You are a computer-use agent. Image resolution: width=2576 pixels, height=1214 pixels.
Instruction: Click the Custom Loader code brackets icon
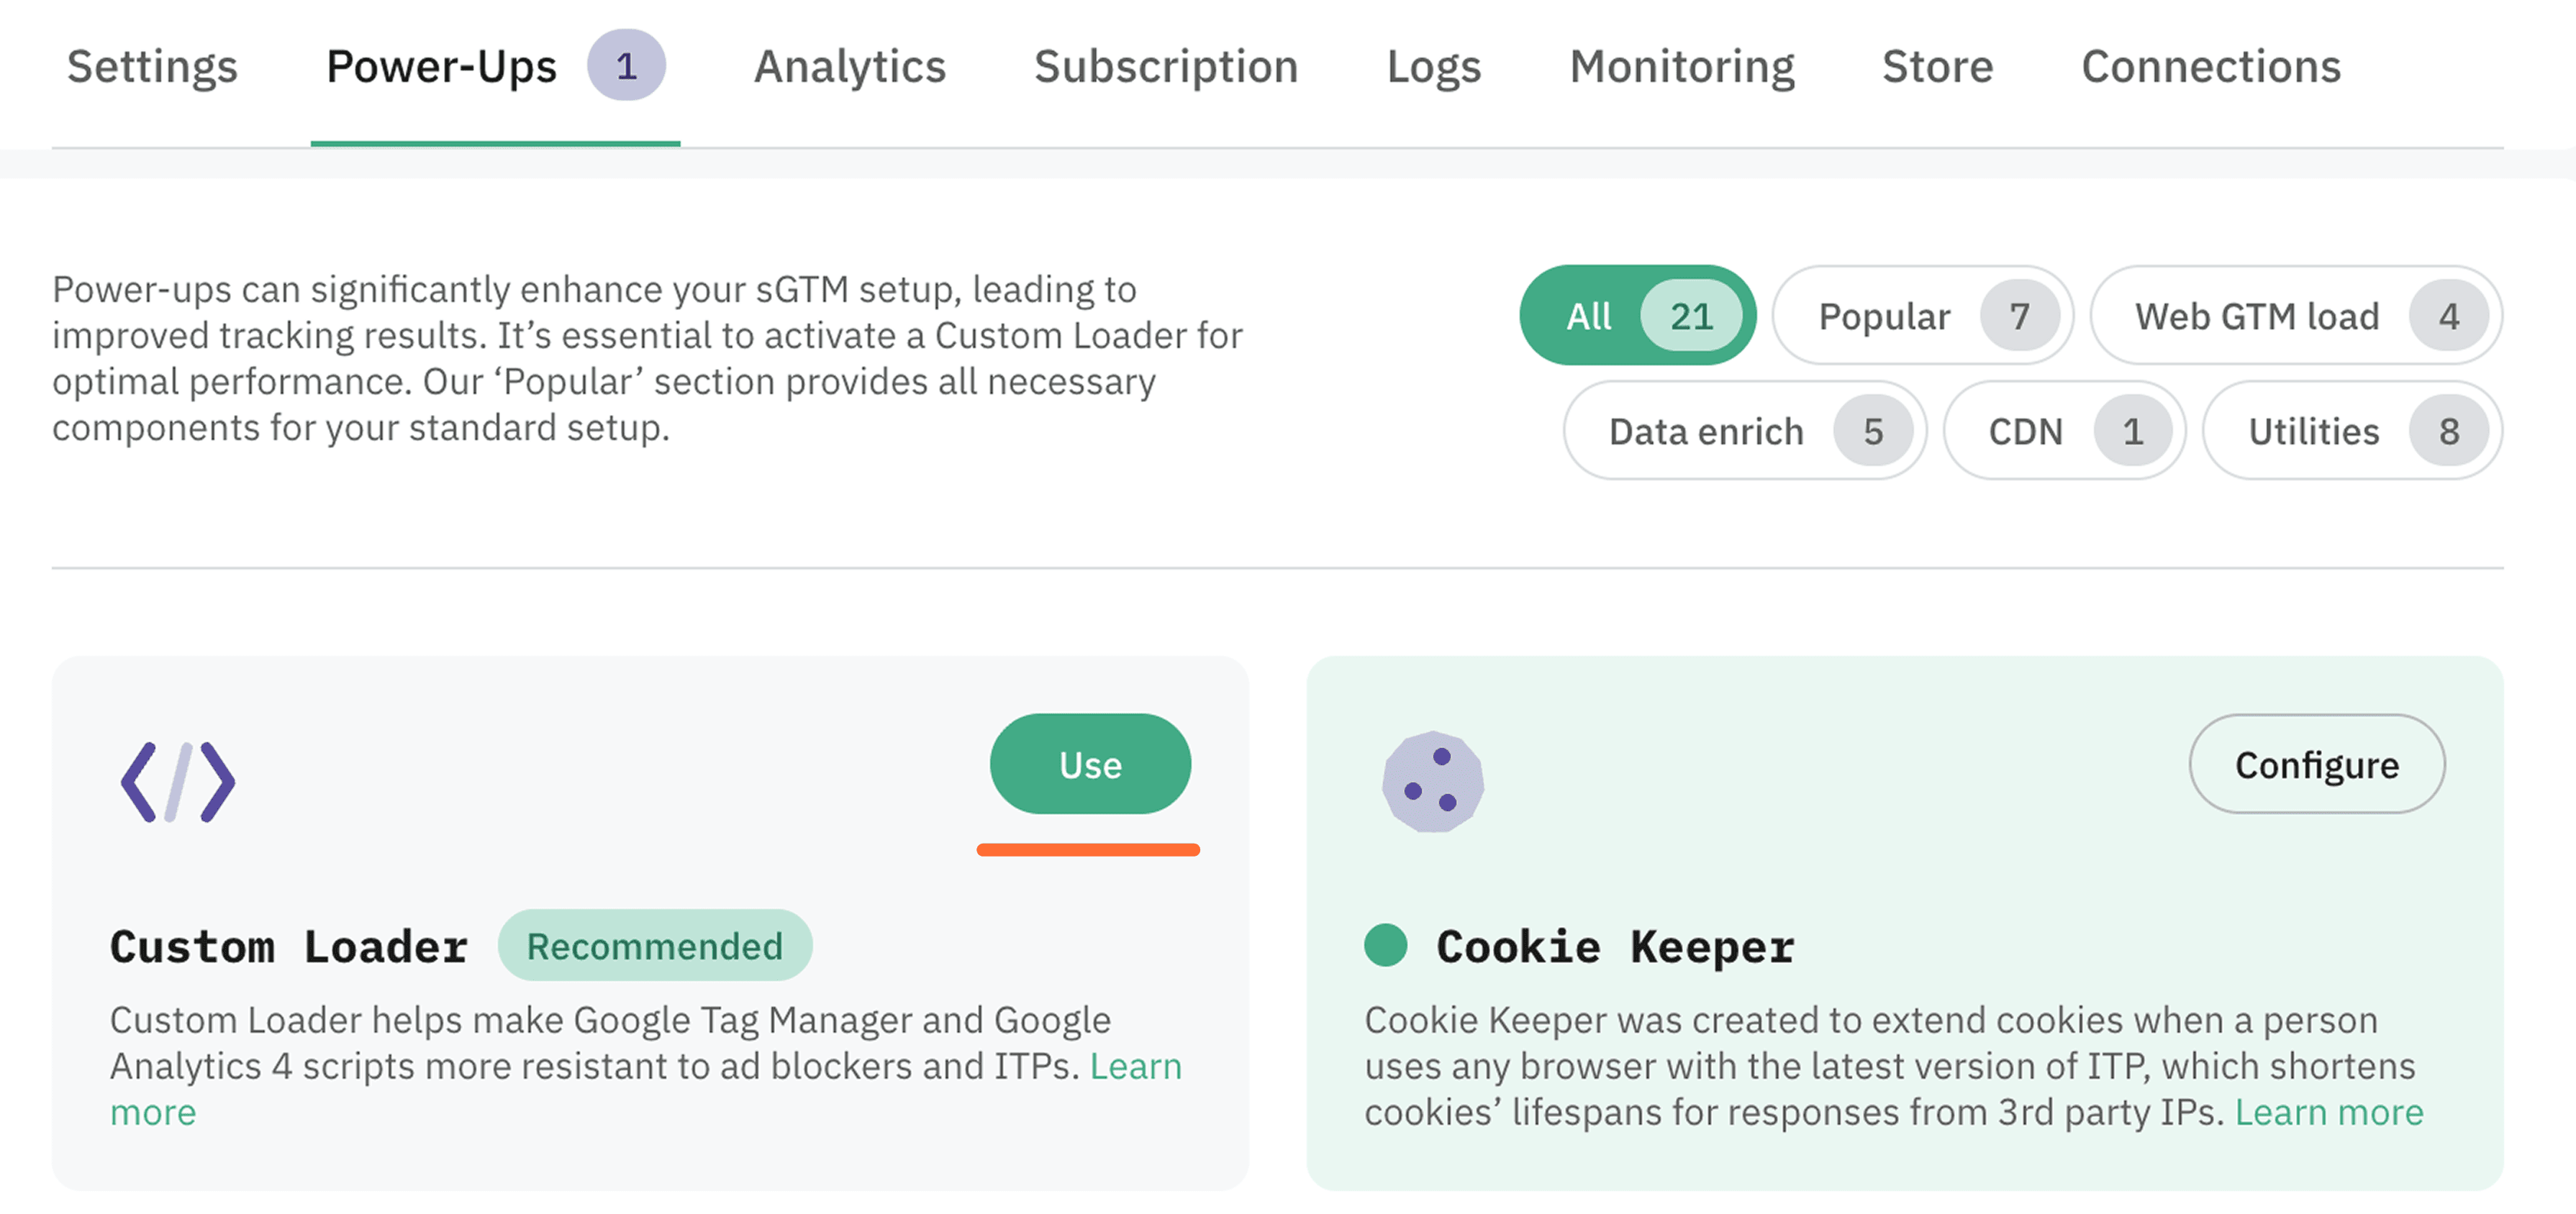coord(178,782)
